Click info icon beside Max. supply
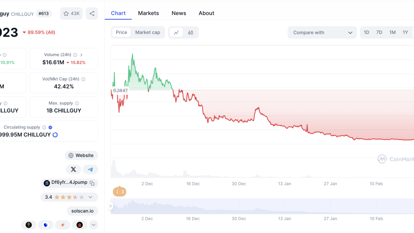Viewport: 414px width, 233px height. (x=77, y=103)
